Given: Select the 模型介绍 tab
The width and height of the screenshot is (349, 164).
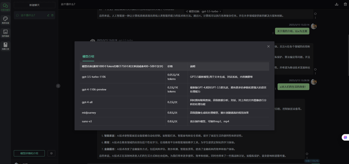Looking at the screenshot, I should tap(89, 57).
